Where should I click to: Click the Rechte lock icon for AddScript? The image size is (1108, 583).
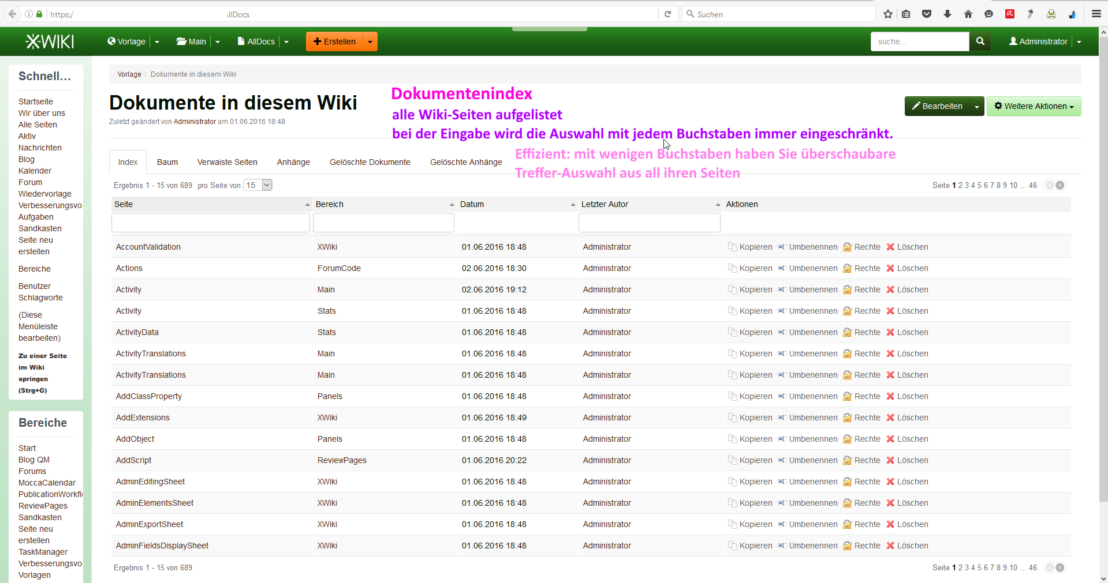pyautogui.click(x=847, y=460)
